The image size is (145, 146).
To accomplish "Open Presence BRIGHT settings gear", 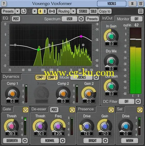I will [105, 141].
